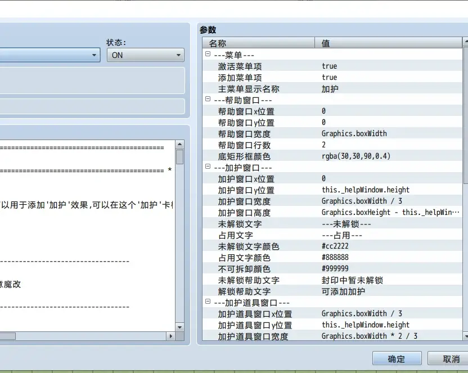Viewport: 468px width, 373px height.
Task: Click the value ---占用---
Action: (x=342, y=235)
